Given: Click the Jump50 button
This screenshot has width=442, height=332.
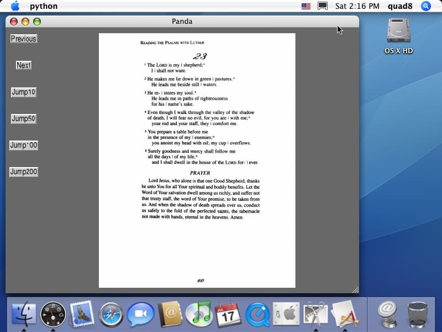Looking at the screenshot, I should [x=23, y=118].
